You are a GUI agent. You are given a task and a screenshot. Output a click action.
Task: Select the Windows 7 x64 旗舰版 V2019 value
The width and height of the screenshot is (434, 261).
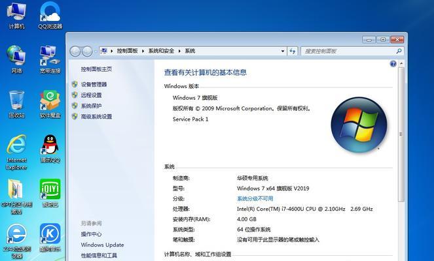coord(273,189)
